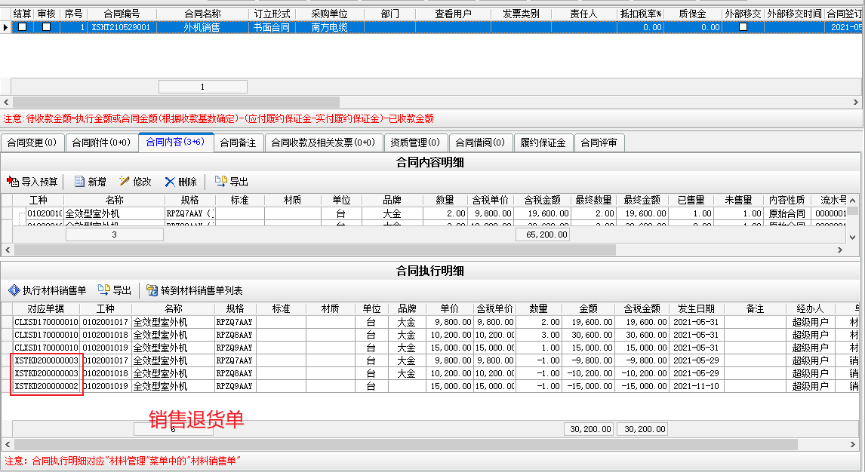This screenshot has width=865, height=472.
Task: Export the contract execution details via 导出
Action: (x=104, y=290)
